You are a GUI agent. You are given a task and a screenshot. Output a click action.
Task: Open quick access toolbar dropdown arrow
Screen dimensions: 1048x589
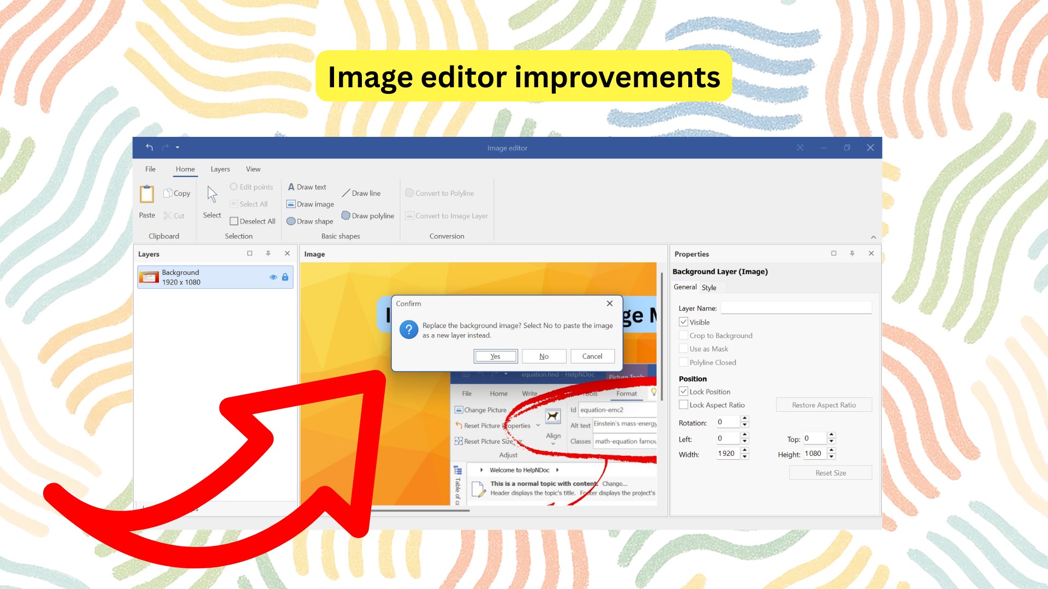(177, 148)
